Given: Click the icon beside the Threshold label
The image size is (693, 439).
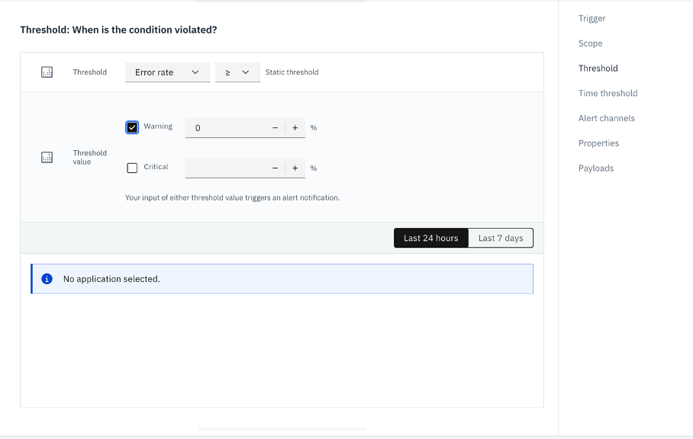Looking at the screenshot, I should pyautogui.click(x=47, y=72).
